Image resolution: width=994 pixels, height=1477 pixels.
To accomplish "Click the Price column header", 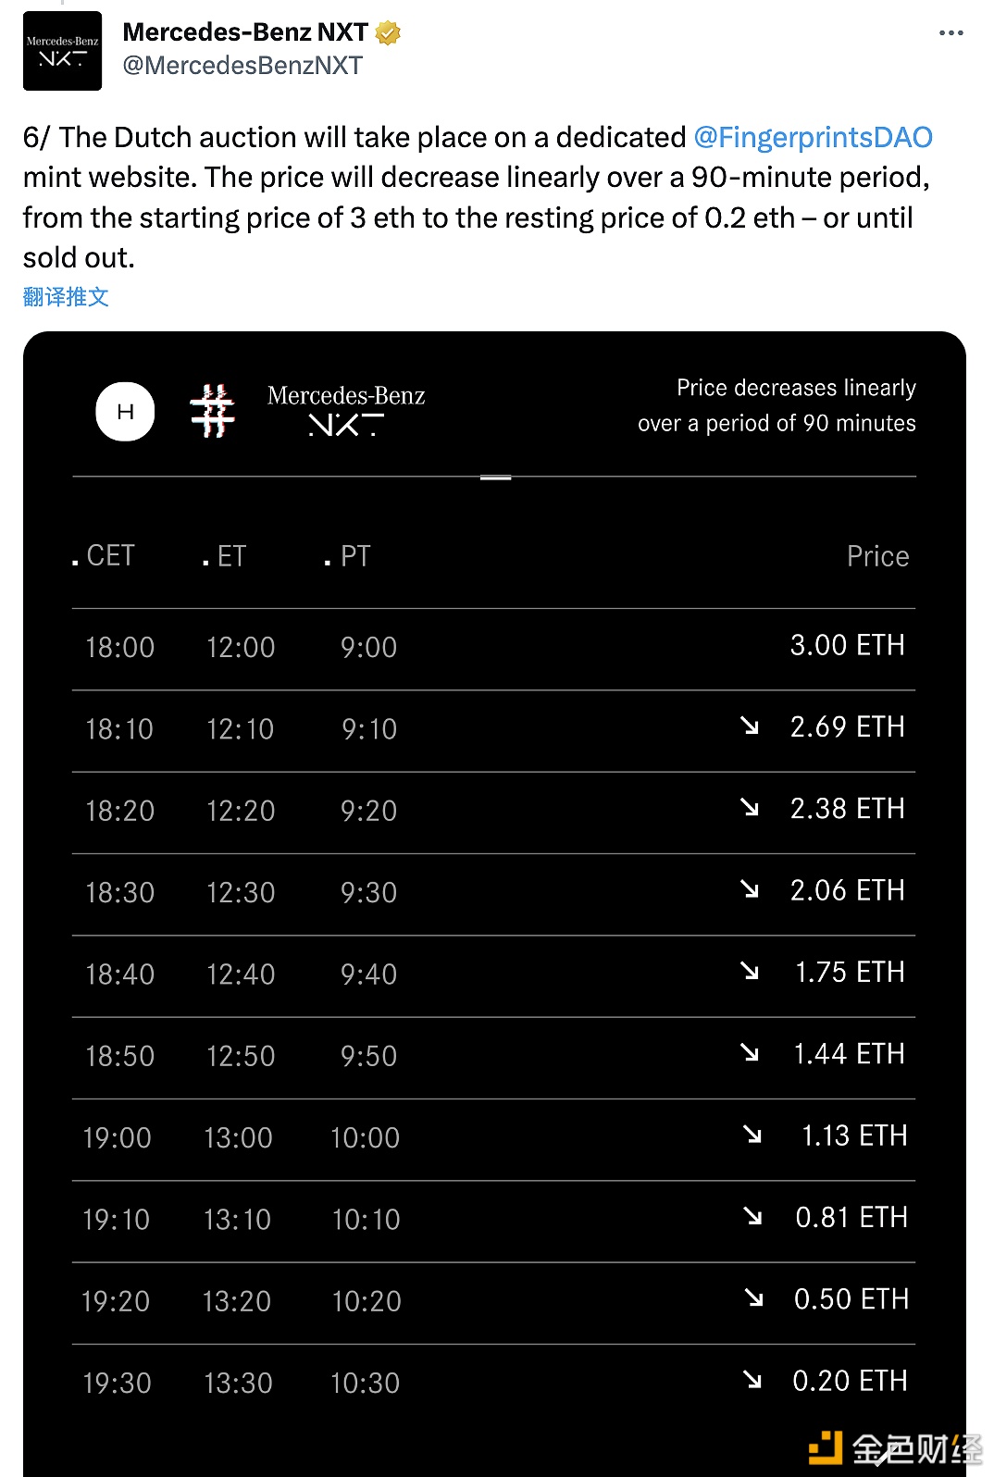I will coord(877,556).
